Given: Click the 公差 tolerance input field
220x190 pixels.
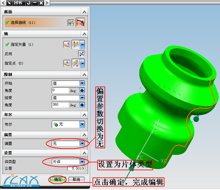Looking at the screenshot, I should [76, 168].
